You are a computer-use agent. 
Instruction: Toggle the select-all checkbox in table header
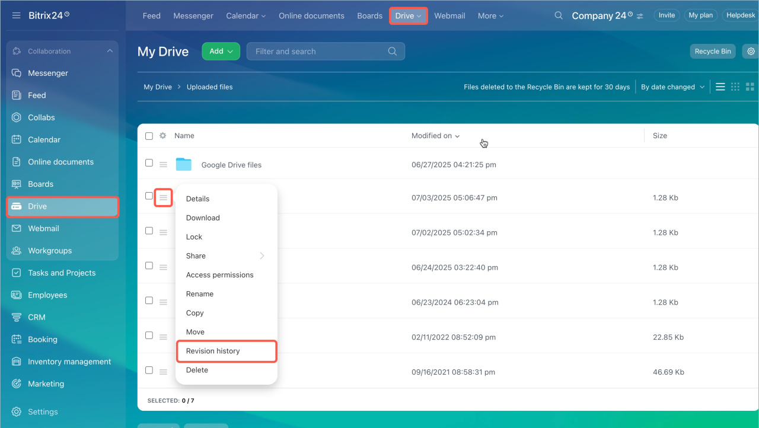(149, 136)
